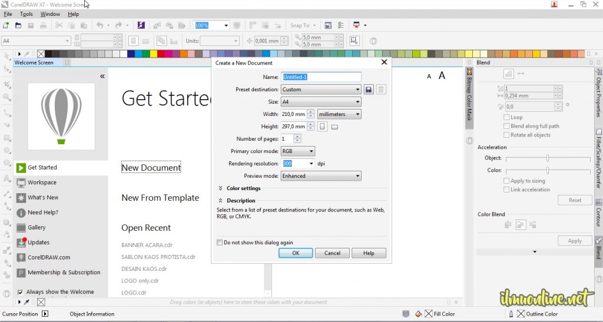Choose portrait orientation icon in dialog
Image resolution: width=603 pixels, height=322 pixels.
322,127
